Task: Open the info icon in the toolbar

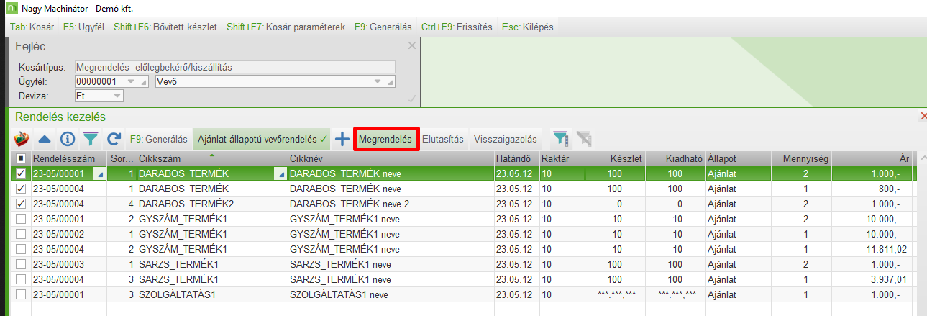Action: point(68,139)
